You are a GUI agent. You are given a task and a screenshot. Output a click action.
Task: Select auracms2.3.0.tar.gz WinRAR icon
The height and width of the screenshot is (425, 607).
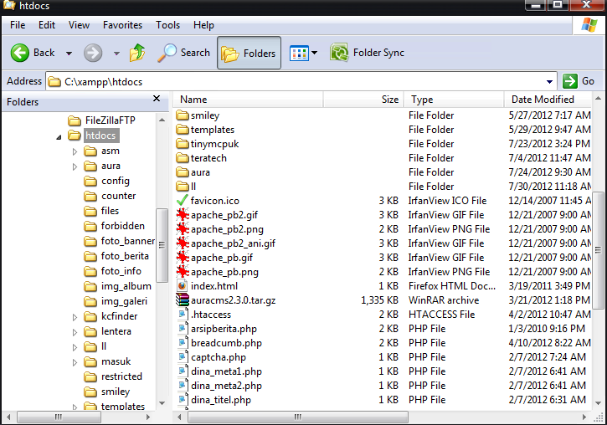click(183, 300)
